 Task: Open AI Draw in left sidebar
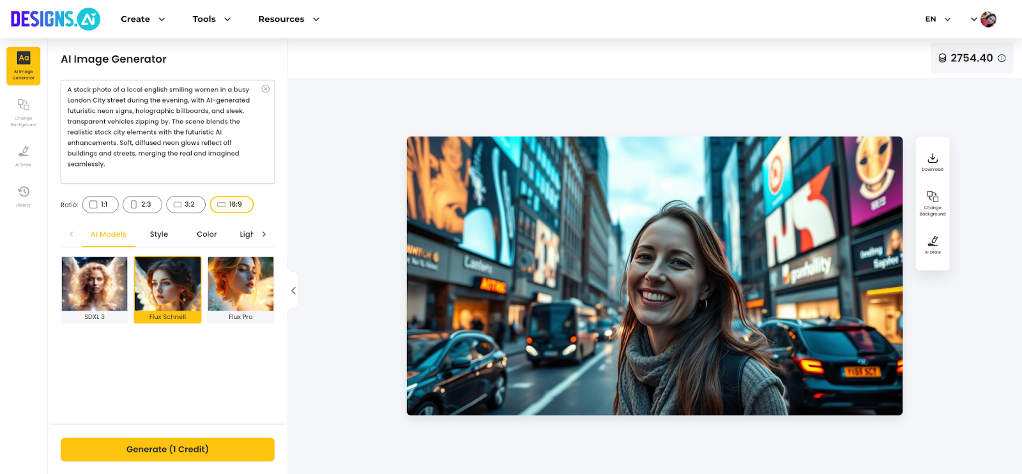24,156
